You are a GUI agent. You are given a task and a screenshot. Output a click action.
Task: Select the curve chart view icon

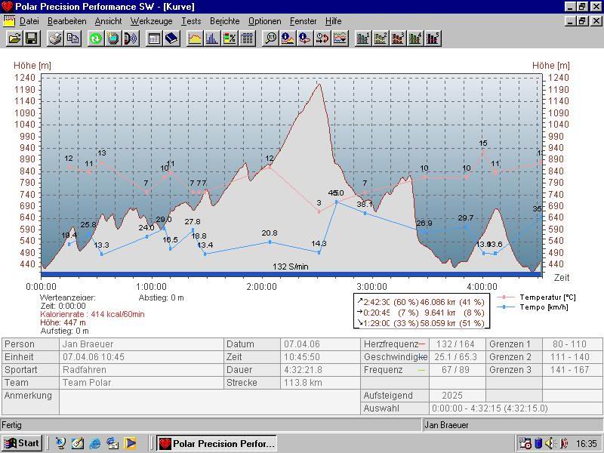coord(195,38)
